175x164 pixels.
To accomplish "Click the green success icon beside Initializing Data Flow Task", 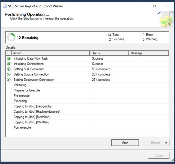I will (9, 59).
